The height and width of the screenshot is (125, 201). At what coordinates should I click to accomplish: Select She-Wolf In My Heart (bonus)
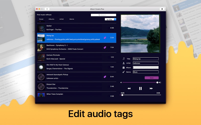(x=77, y=67)
